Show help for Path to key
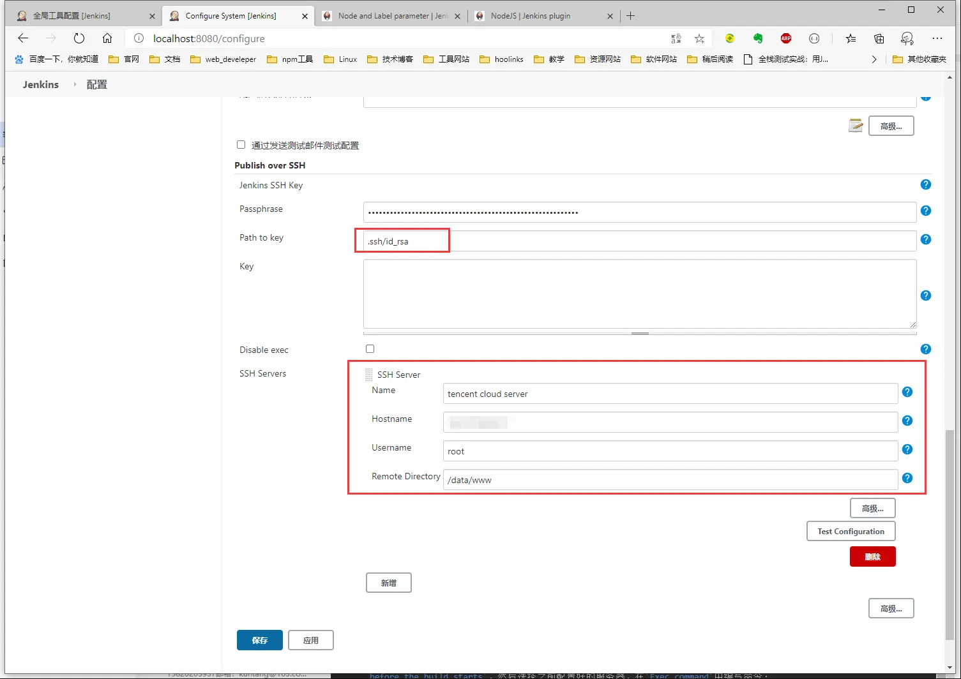961x679 pixels. (x=926, y=239)
